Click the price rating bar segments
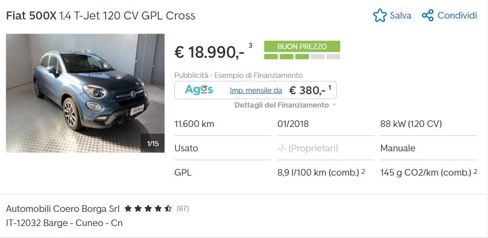The height and width of the screenshot is (238, 488). pos(302,57)
